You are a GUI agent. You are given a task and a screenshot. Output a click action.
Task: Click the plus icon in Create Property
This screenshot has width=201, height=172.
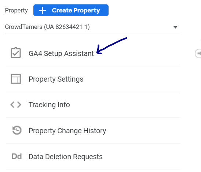point(43,10)
